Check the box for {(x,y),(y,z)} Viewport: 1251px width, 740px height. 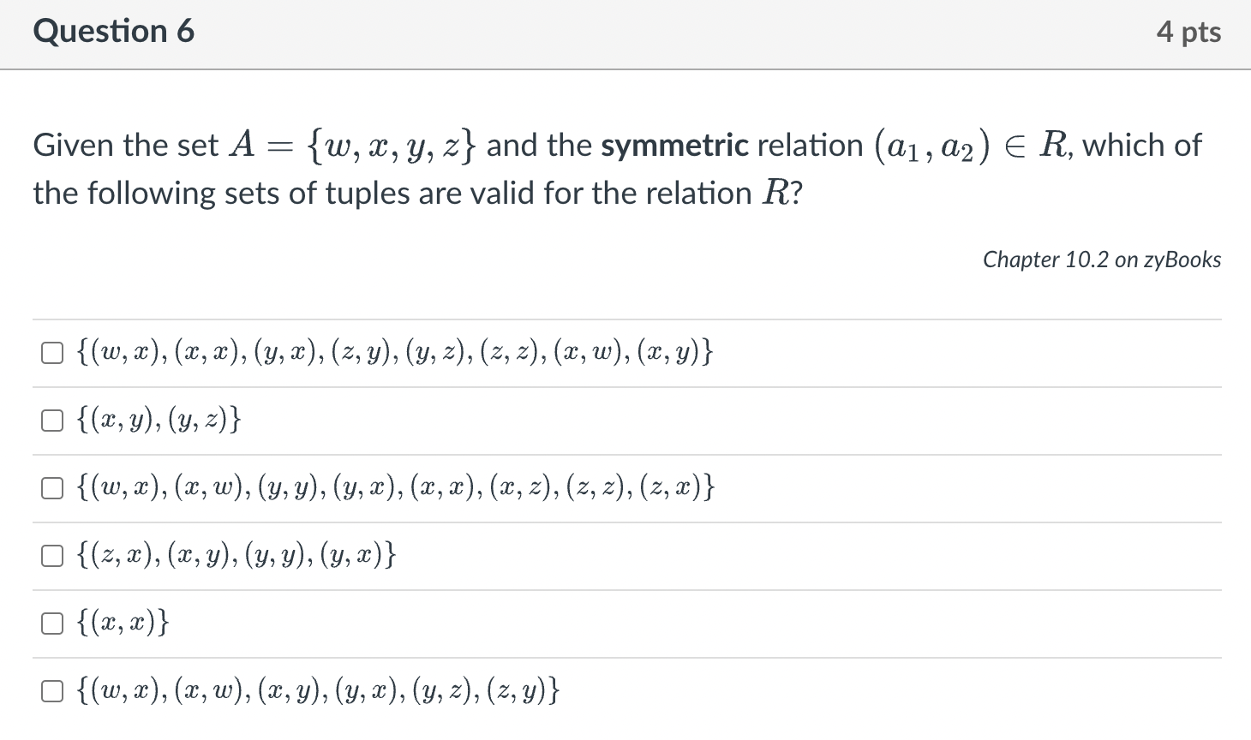52,421
